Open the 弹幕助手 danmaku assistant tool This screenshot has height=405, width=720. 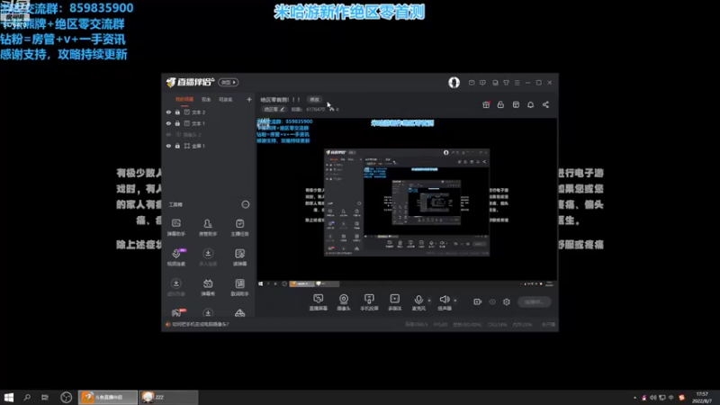175,228
